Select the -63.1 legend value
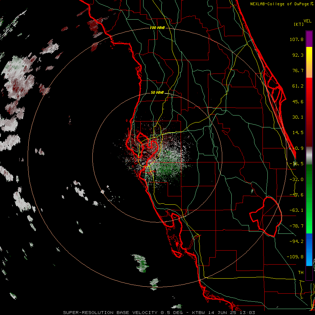This screenshot has width=315, height=315. pyautogui.click(x=296, y=210)
